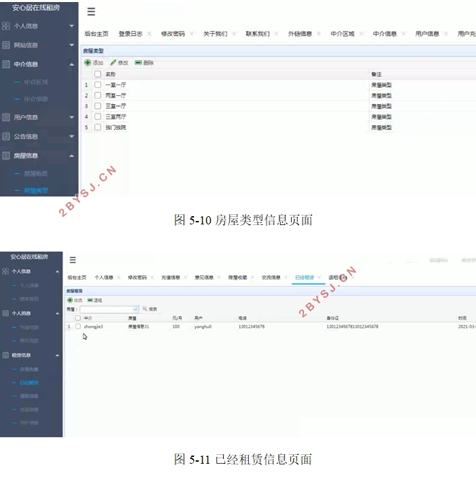Click the document icon beside 个人消息
476x495 pixels.
(5, 313)
